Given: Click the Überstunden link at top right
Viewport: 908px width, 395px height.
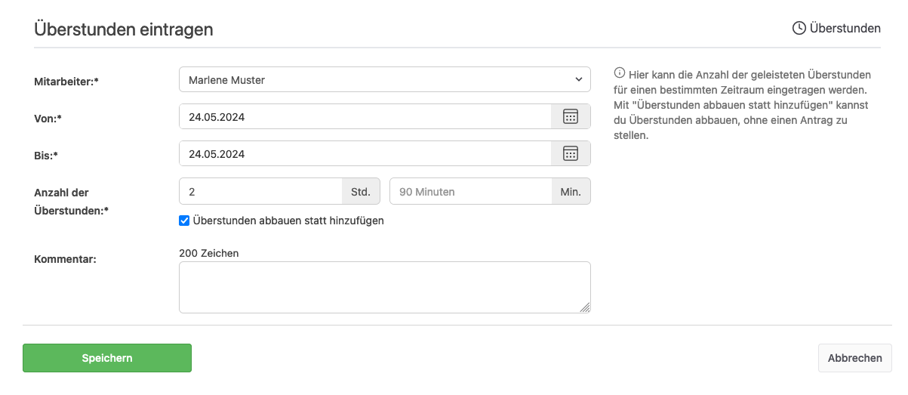Looking at the screenshot, I should pos(836,29).
